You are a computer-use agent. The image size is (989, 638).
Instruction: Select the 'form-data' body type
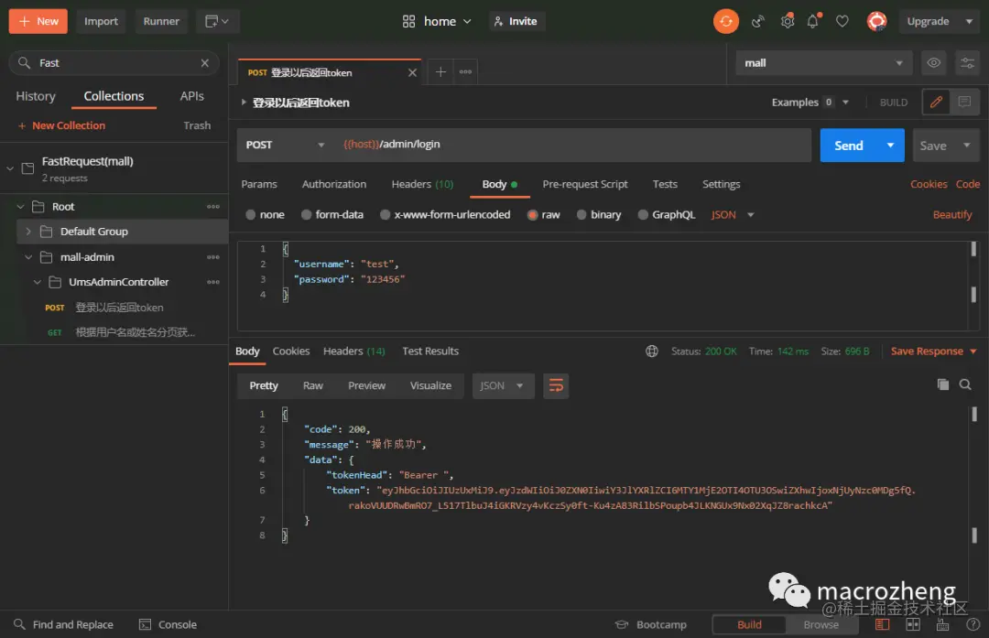pyautogui.click(x=306, y=215)
